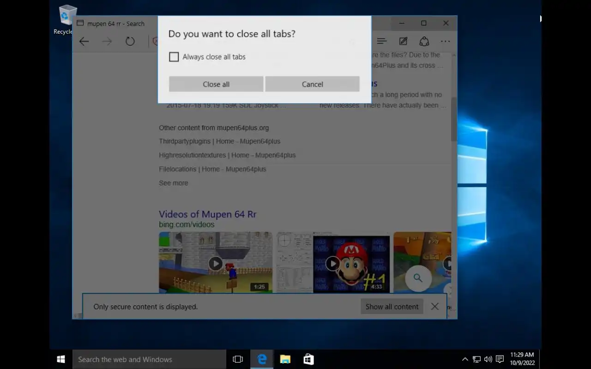Click the network icon in system tray

pyautogui.click(x=476, y=359)
